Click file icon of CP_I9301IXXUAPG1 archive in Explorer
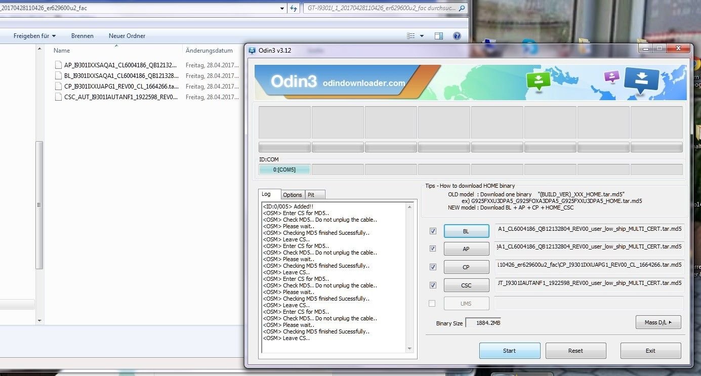 tap(59, 86)
